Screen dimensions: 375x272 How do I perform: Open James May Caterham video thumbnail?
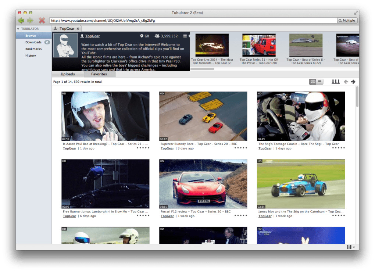301,184
